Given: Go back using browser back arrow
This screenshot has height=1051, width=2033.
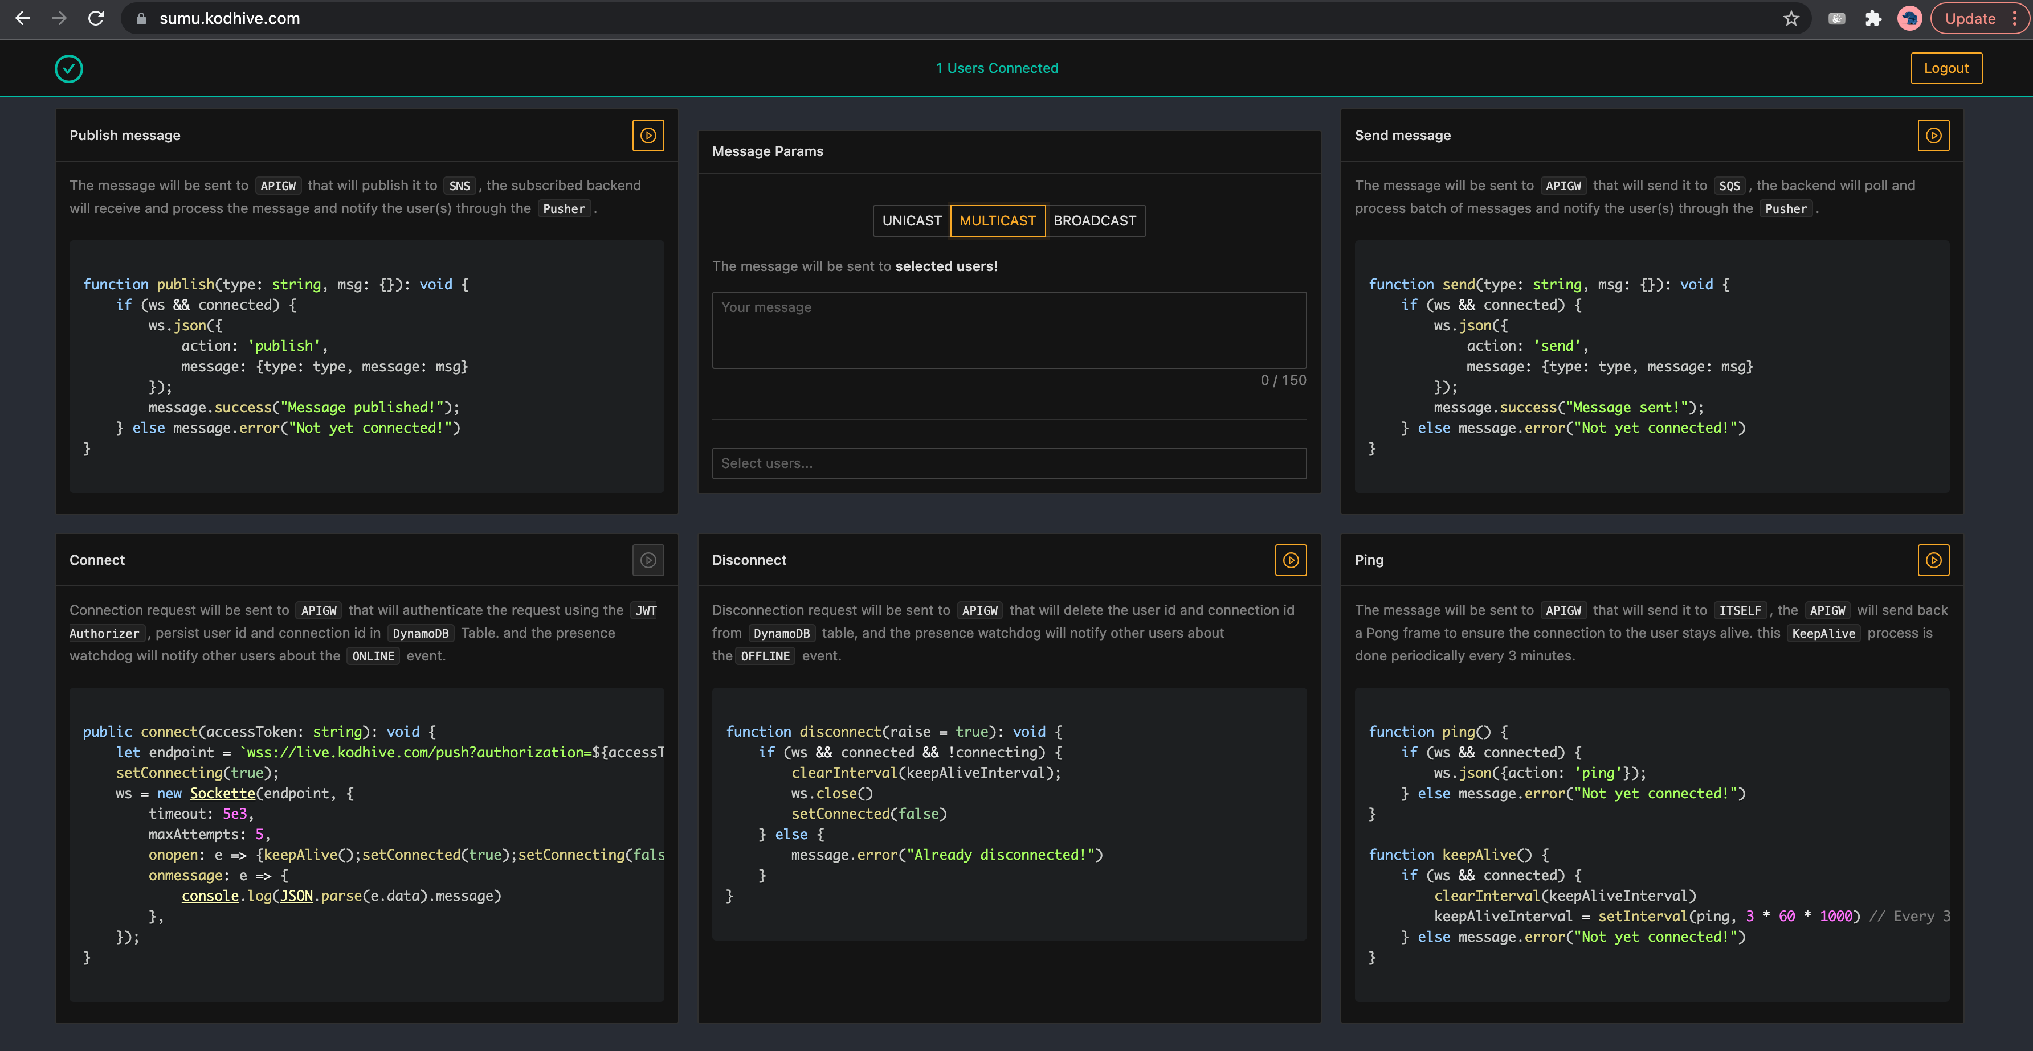Looking at the screenshot, I should [23, 18].
